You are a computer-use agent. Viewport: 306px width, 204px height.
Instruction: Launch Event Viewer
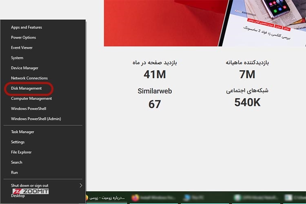coord(22,48)
